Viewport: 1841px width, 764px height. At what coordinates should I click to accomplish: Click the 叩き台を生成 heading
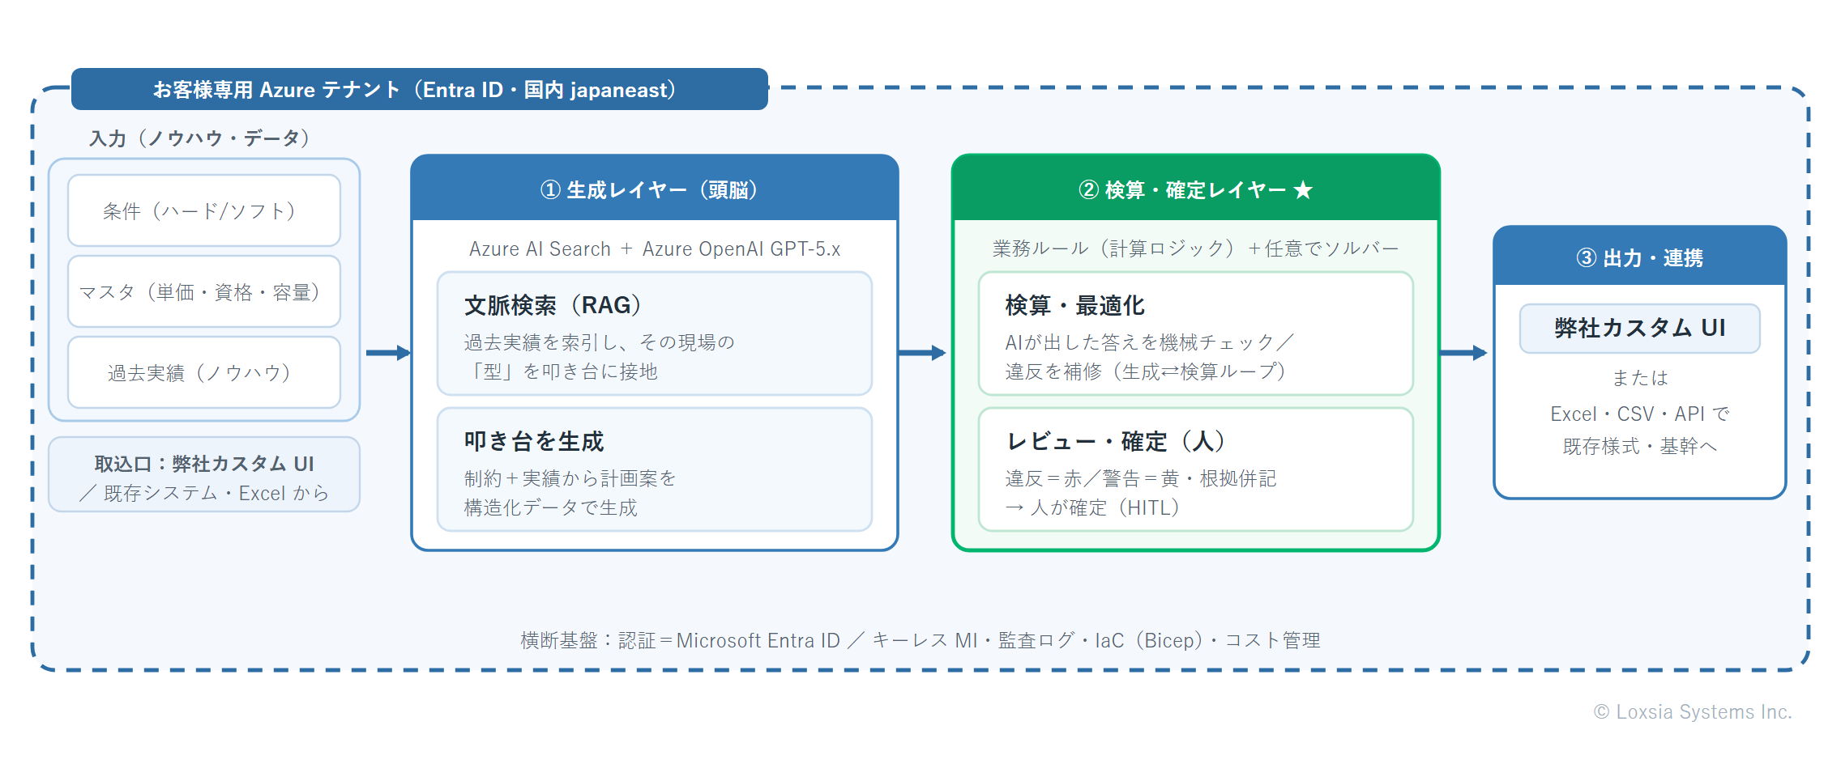tap(534, 441)
